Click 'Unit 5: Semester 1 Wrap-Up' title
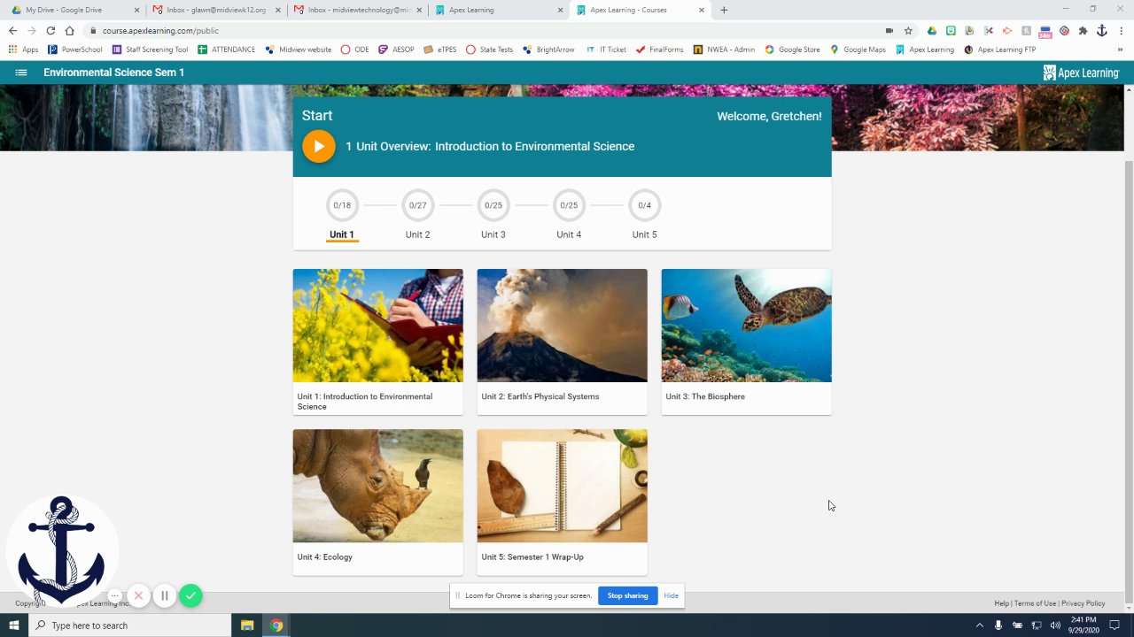 532,557
